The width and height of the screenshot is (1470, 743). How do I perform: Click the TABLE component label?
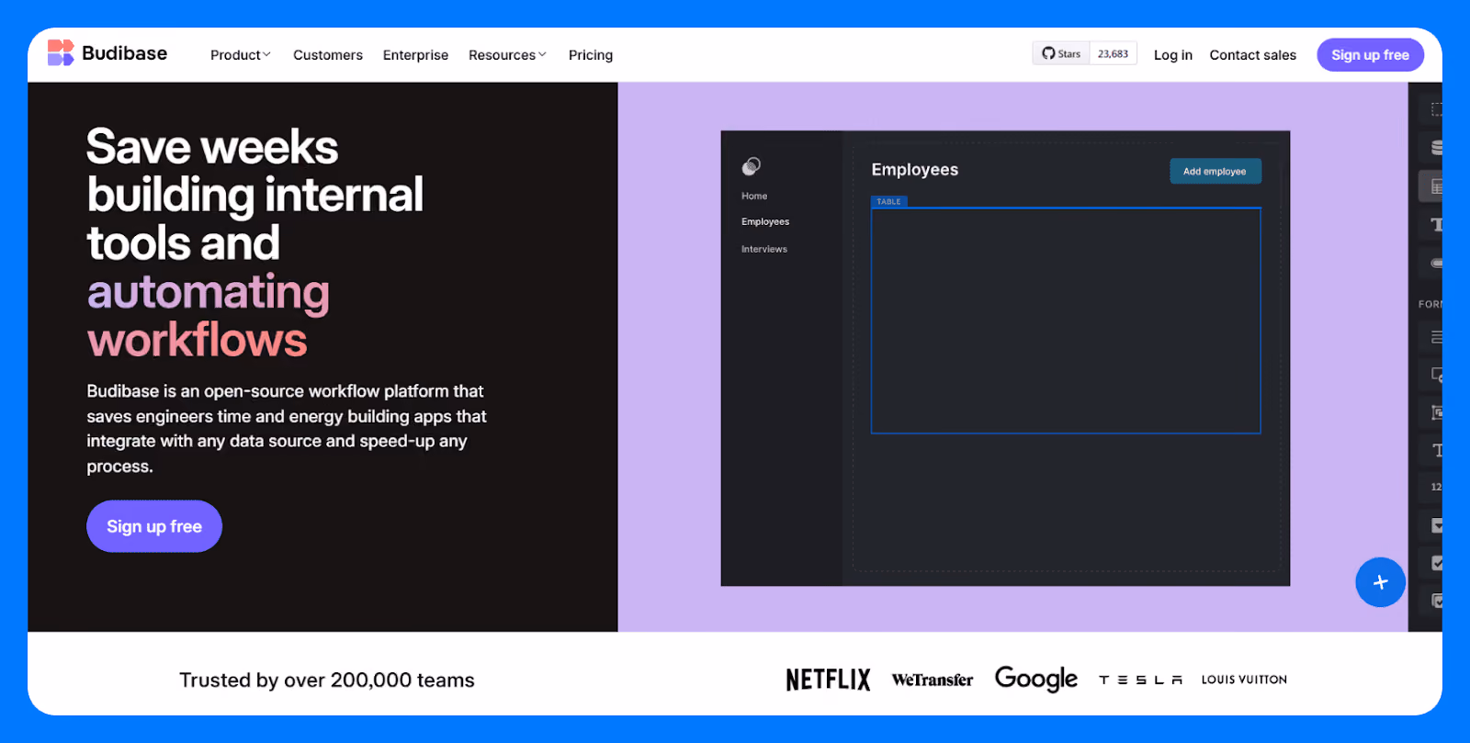(888, 201)
